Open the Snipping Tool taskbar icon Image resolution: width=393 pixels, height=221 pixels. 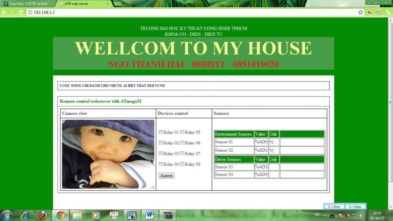pos(132,215)
